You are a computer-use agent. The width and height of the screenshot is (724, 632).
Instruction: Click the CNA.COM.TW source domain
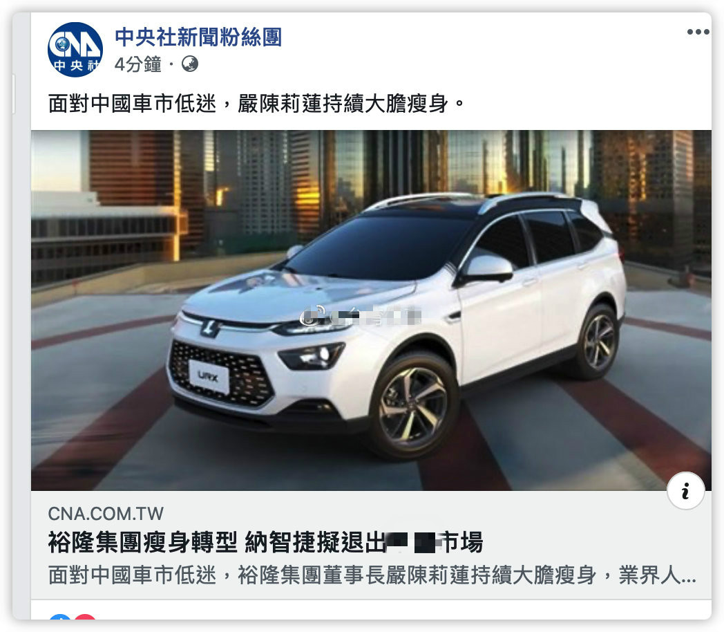106,514
